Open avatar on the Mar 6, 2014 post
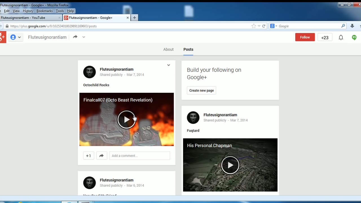The height and width of the screenshot is (203, 361). [x=89, y=183]
